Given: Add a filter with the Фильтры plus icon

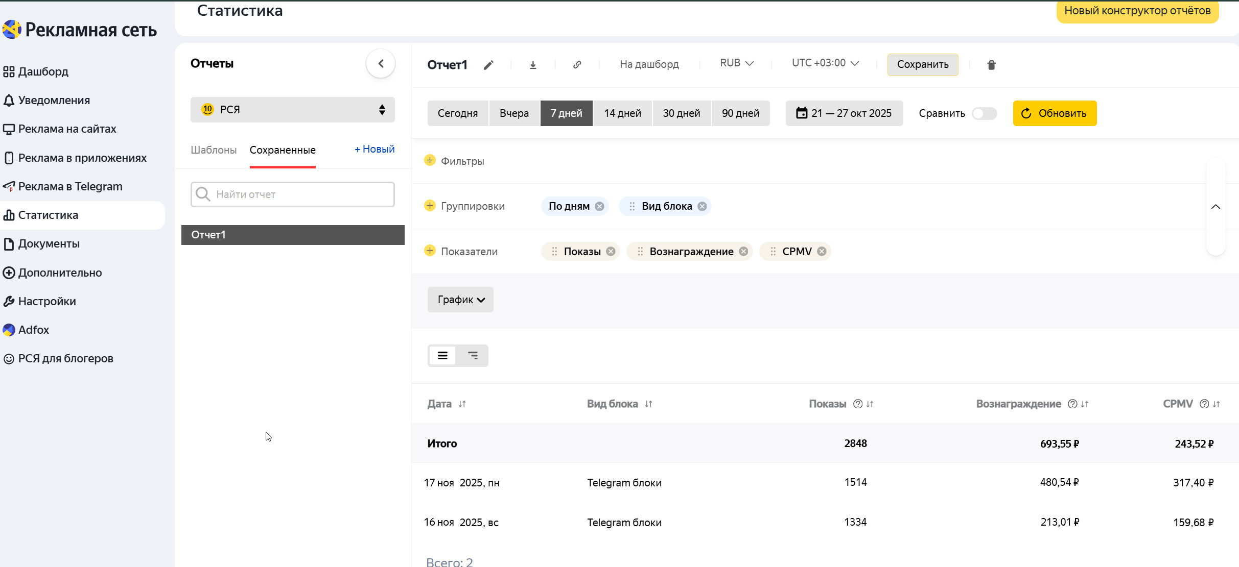Looking at the screenshot, I should [430, 160].
